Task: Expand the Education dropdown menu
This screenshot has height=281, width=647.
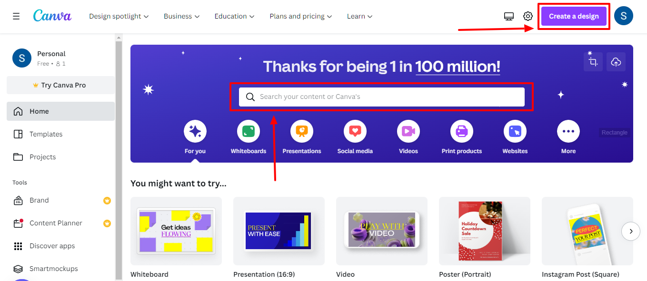Action: click(234, 16)
